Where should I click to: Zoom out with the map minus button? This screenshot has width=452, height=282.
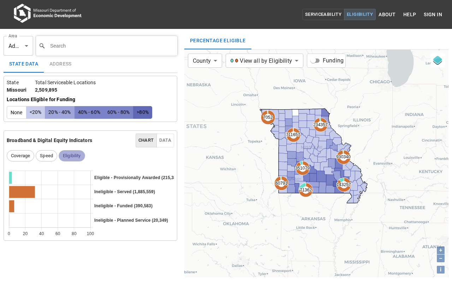[440, 258]
